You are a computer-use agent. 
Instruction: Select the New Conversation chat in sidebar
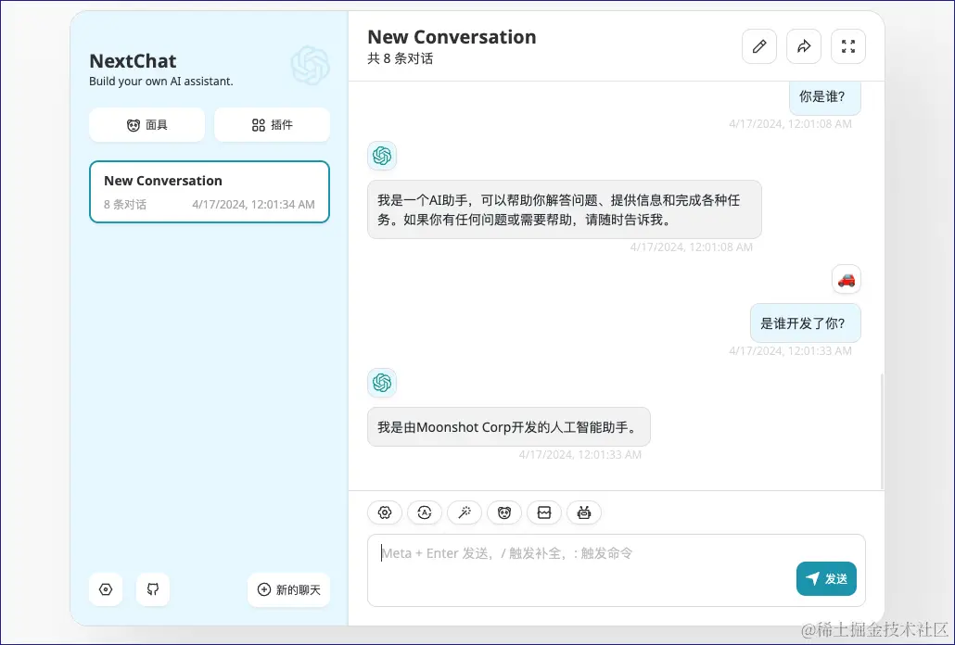[210, 192]
